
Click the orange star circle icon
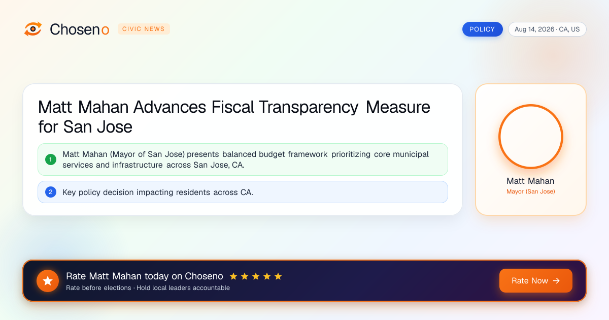(48, 281)
